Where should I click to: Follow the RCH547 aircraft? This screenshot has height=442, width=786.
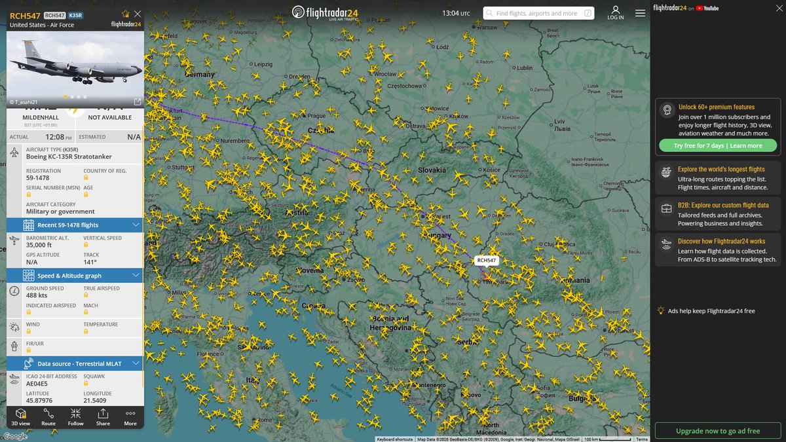76,417
